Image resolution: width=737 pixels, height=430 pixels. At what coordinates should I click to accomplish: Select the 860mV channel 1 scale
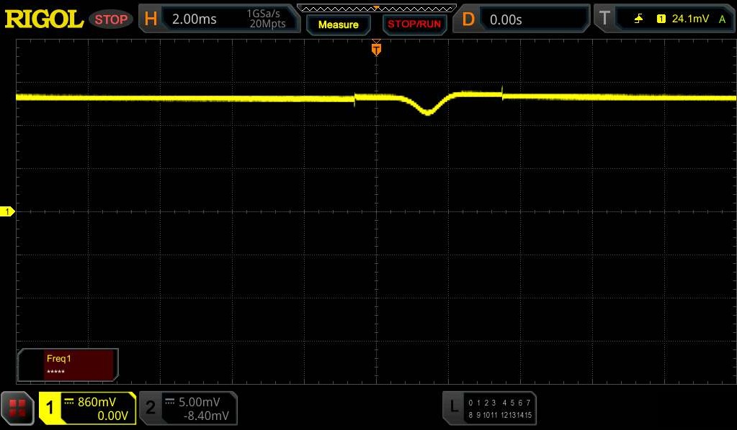97,402
